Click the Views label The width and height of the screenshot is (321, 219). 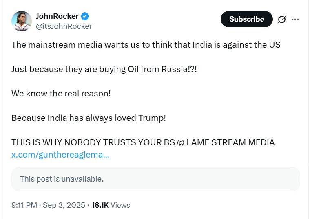tap(120, 205)
